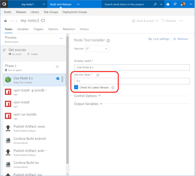Toggle Check for Latest Version checkbox

click(x=76, y=87)
